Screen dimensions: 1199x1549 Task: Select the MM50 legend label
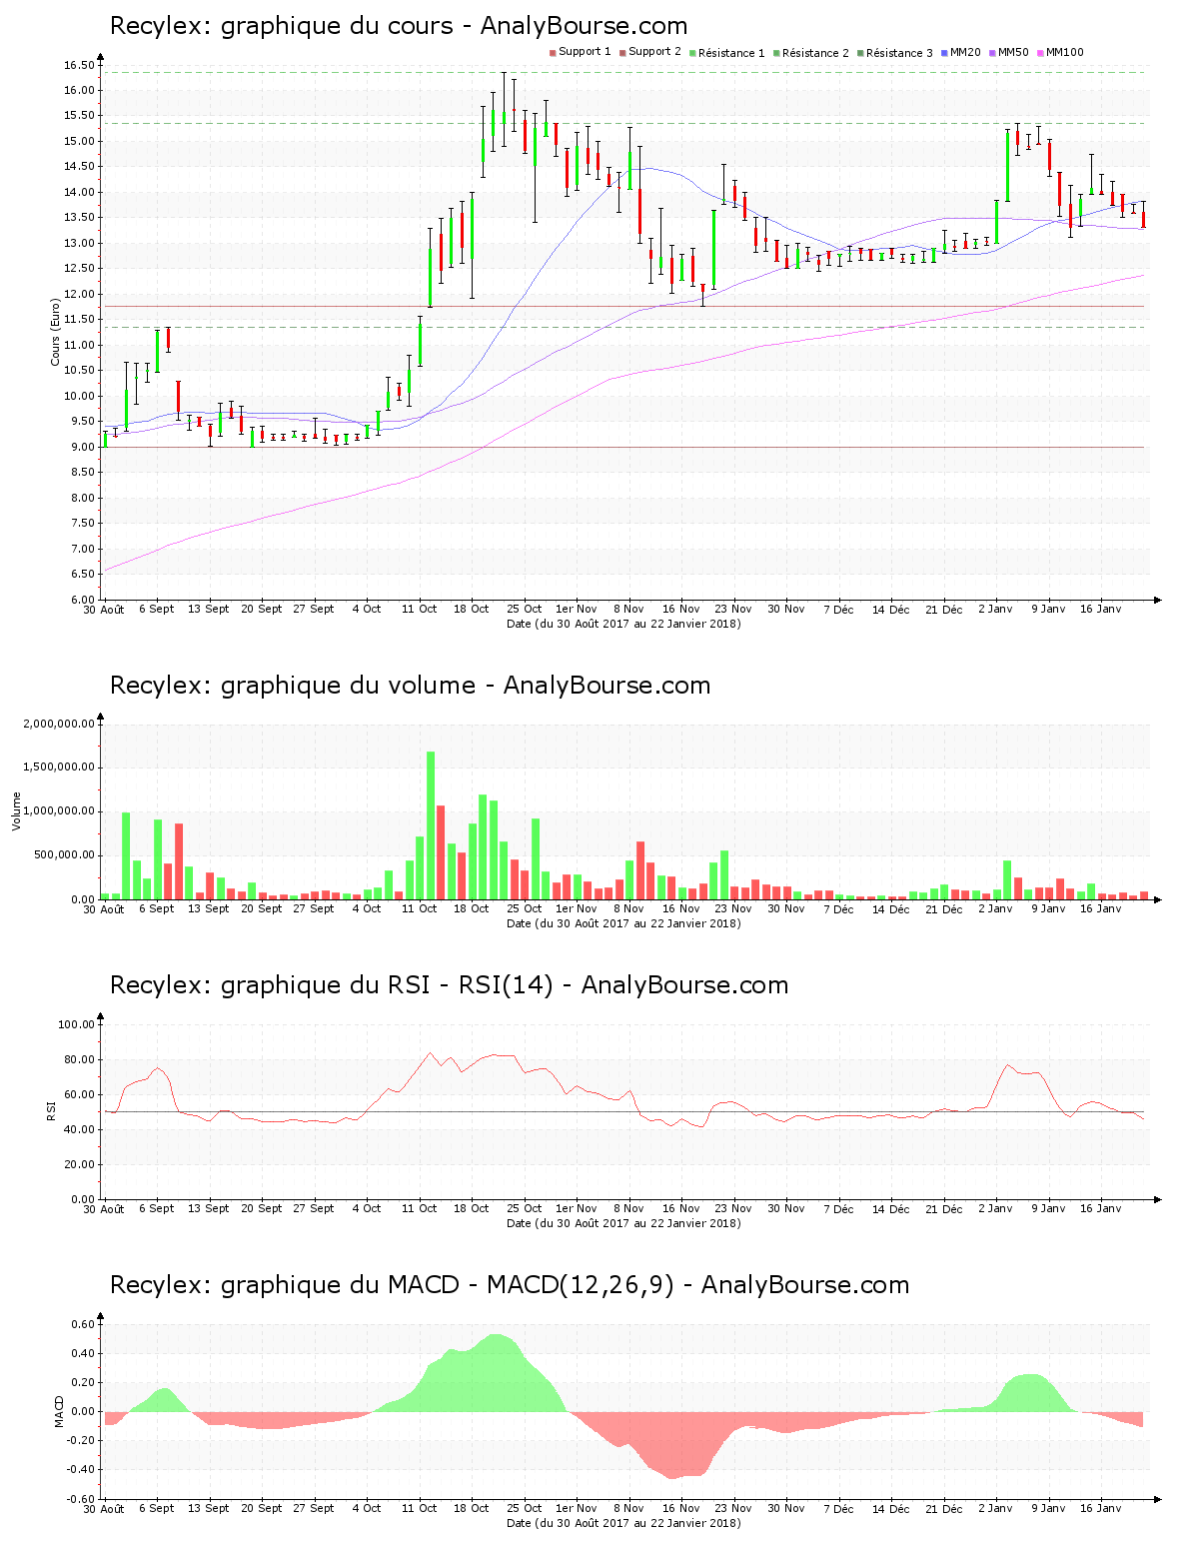click(x=1013, y=52)
